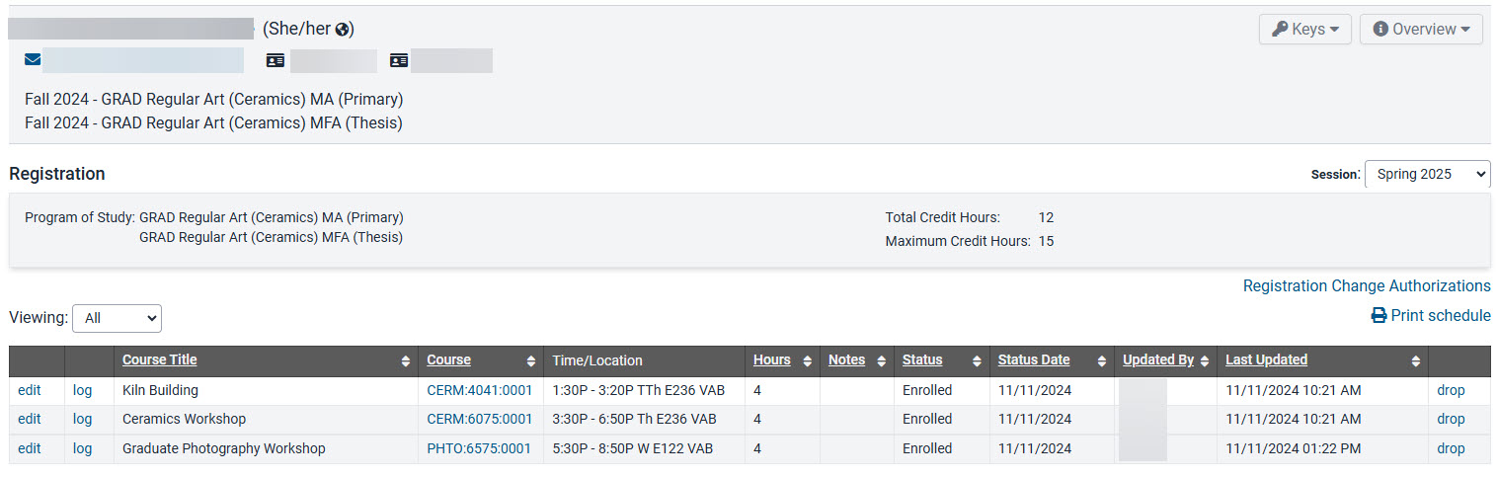Sort the table by the Status column header
This screenshot has width=1497, height=477.
[x=922, y=360]
